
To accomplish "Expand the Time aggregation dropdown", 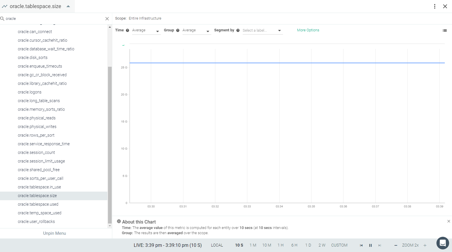I will (x=146, y=30).
